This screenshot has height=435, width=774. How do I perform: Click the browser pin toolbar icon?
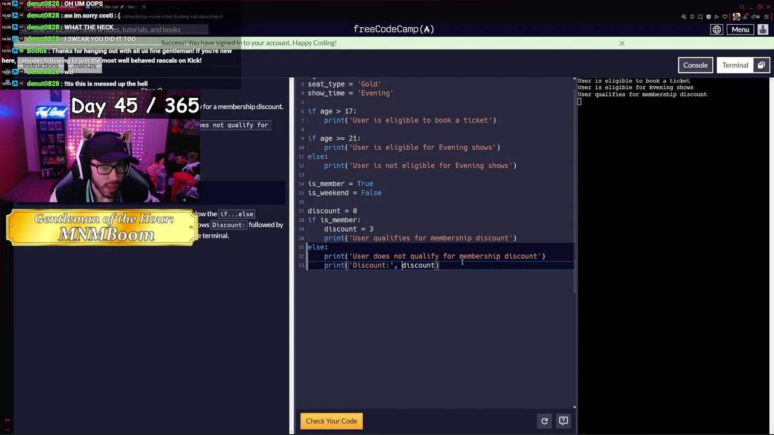coord(692,17)
